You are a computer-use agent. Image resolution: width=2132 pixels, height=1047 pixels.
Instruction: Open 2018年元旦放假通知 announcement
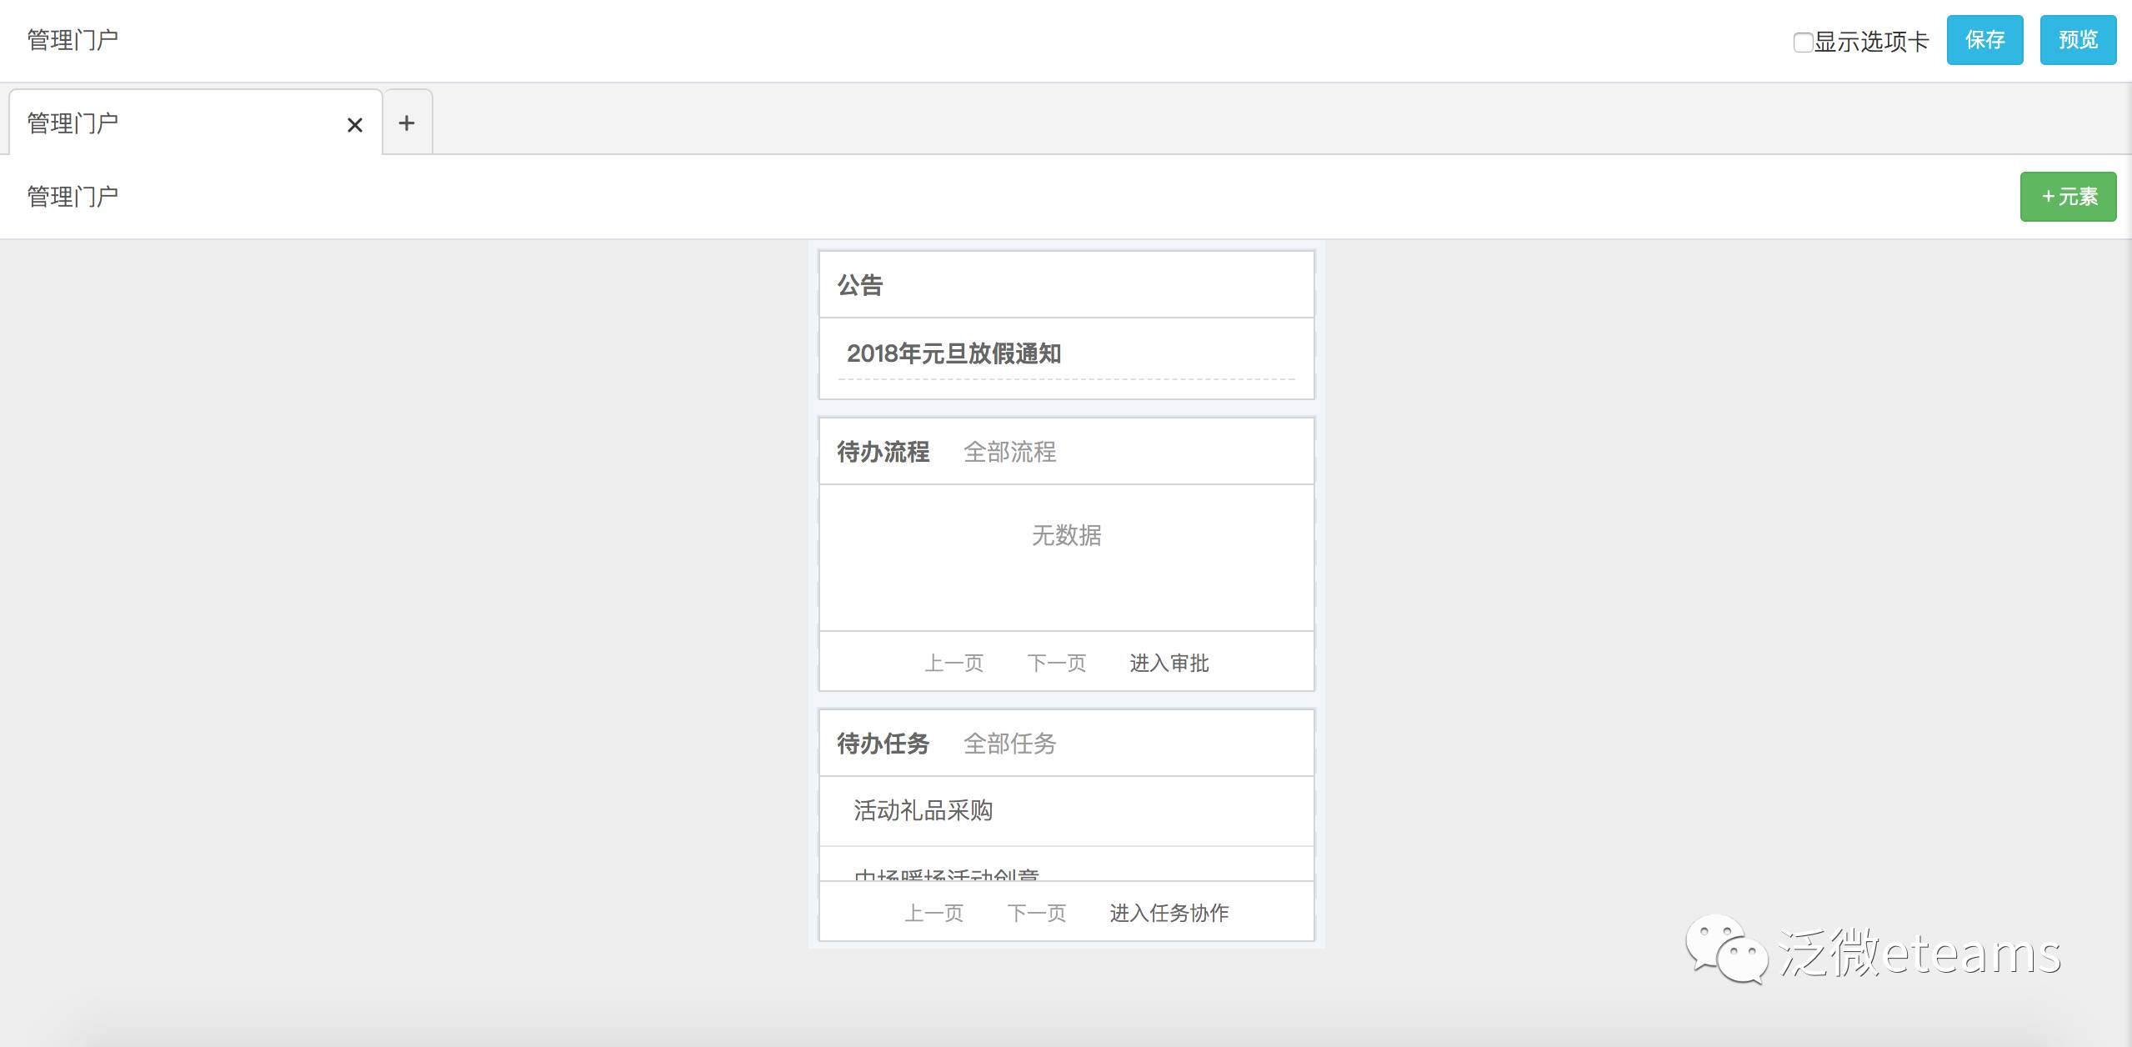[x=953, y=353]
